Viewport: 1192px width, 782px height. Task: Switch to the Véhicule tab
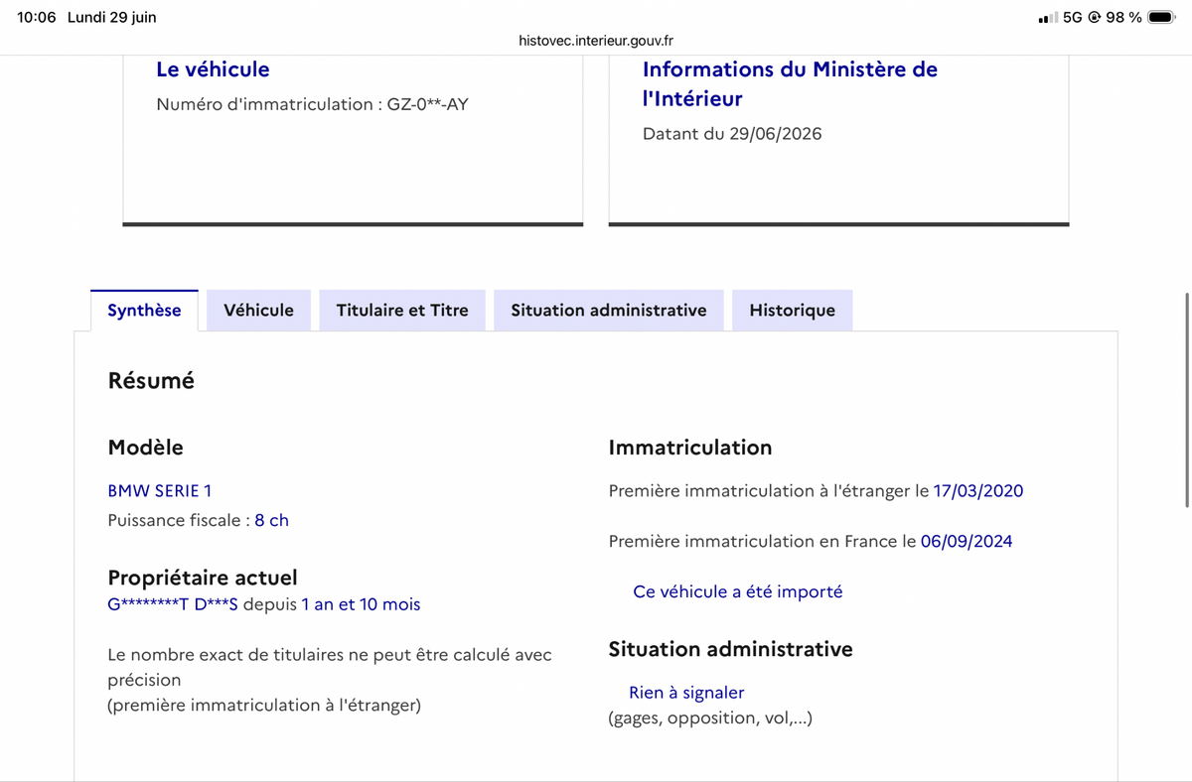(x=258, y=311)
